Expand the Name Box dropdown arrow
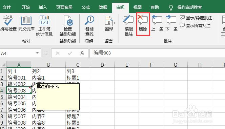 tap(37, 53)
